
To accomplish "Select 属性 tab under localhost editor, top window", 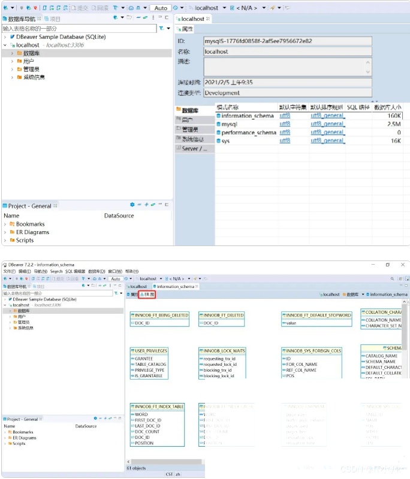I will (x=185, y=29).
